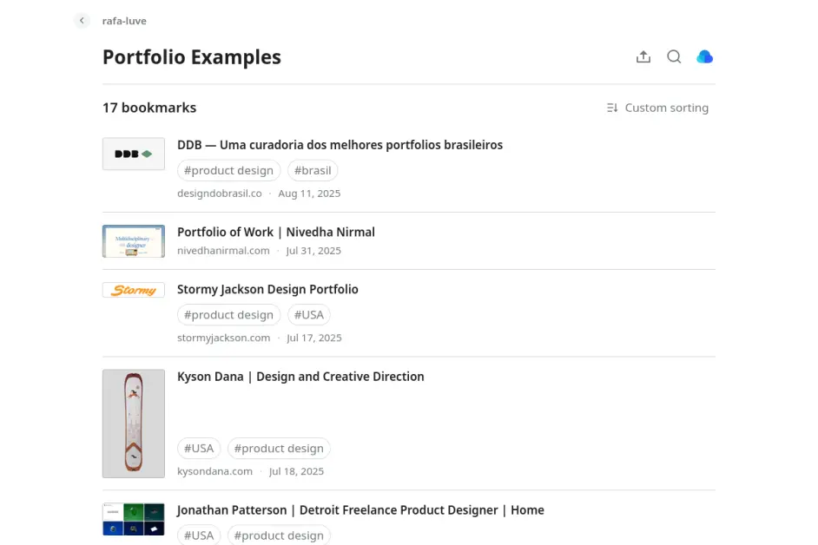Click the orange Stormy logo thumbnail
The height and width of the screenshot is (545, 818).
(133, 291)
